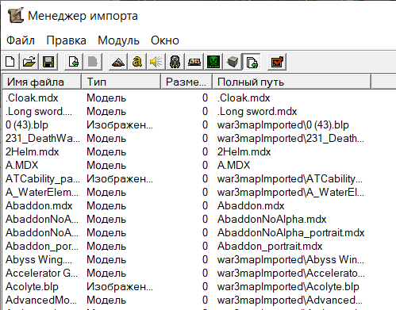The width and height of the screenshot is (396, 310).
Task: Click the New map toolbar icon
Action: point(10,62)
